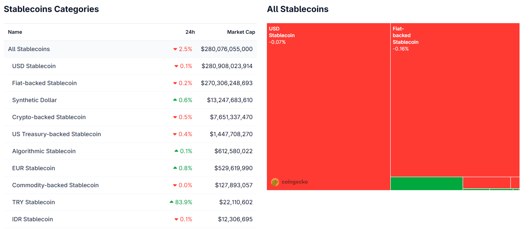
Task: Open US Treasury-backed Stablecoin category
Action: click(x=56, y=134)
